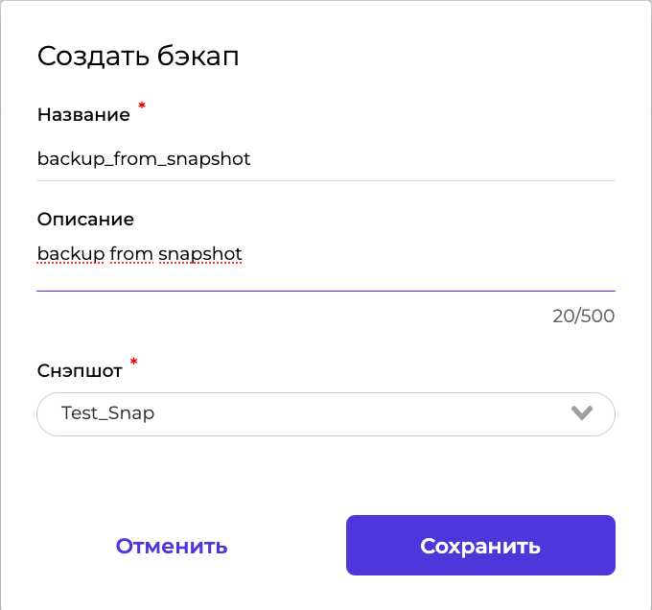652x610 pixels.
Task: Click the word "backup" in the description
Action: [71, 254]
